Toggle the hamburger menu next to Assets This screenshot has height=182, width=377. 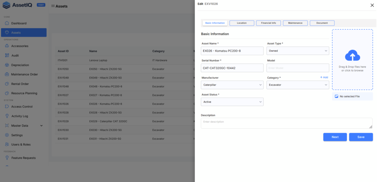(53, 6)
